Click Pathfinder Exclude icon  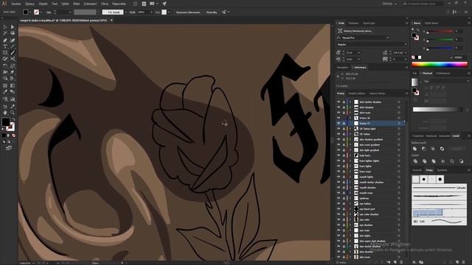[x=442, y=149]
